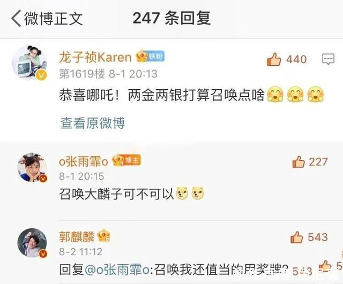The width and height of the screenshot is (343, 284).
Task: Tap 微博正文 back label in header
Action: point(54,19)
